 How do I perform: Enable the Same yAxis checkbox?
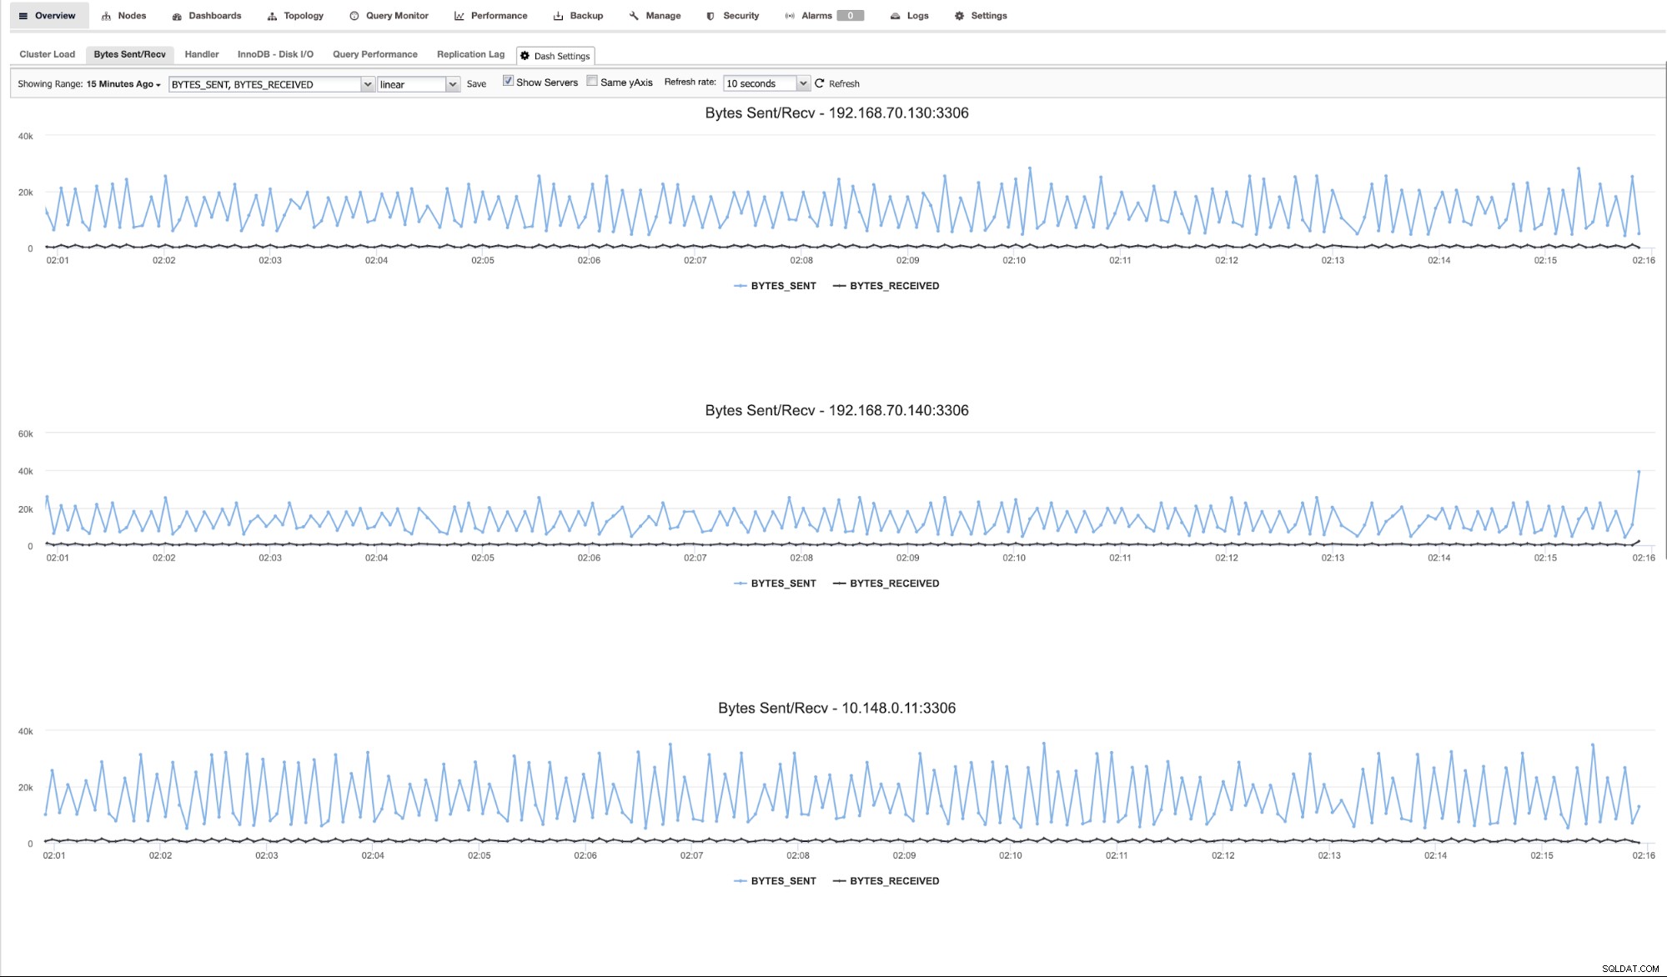[592, 81]
